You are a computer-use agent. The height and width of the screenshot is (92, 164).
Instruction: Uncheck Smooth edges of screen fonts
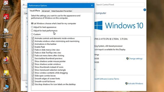(x=33, y=78)
